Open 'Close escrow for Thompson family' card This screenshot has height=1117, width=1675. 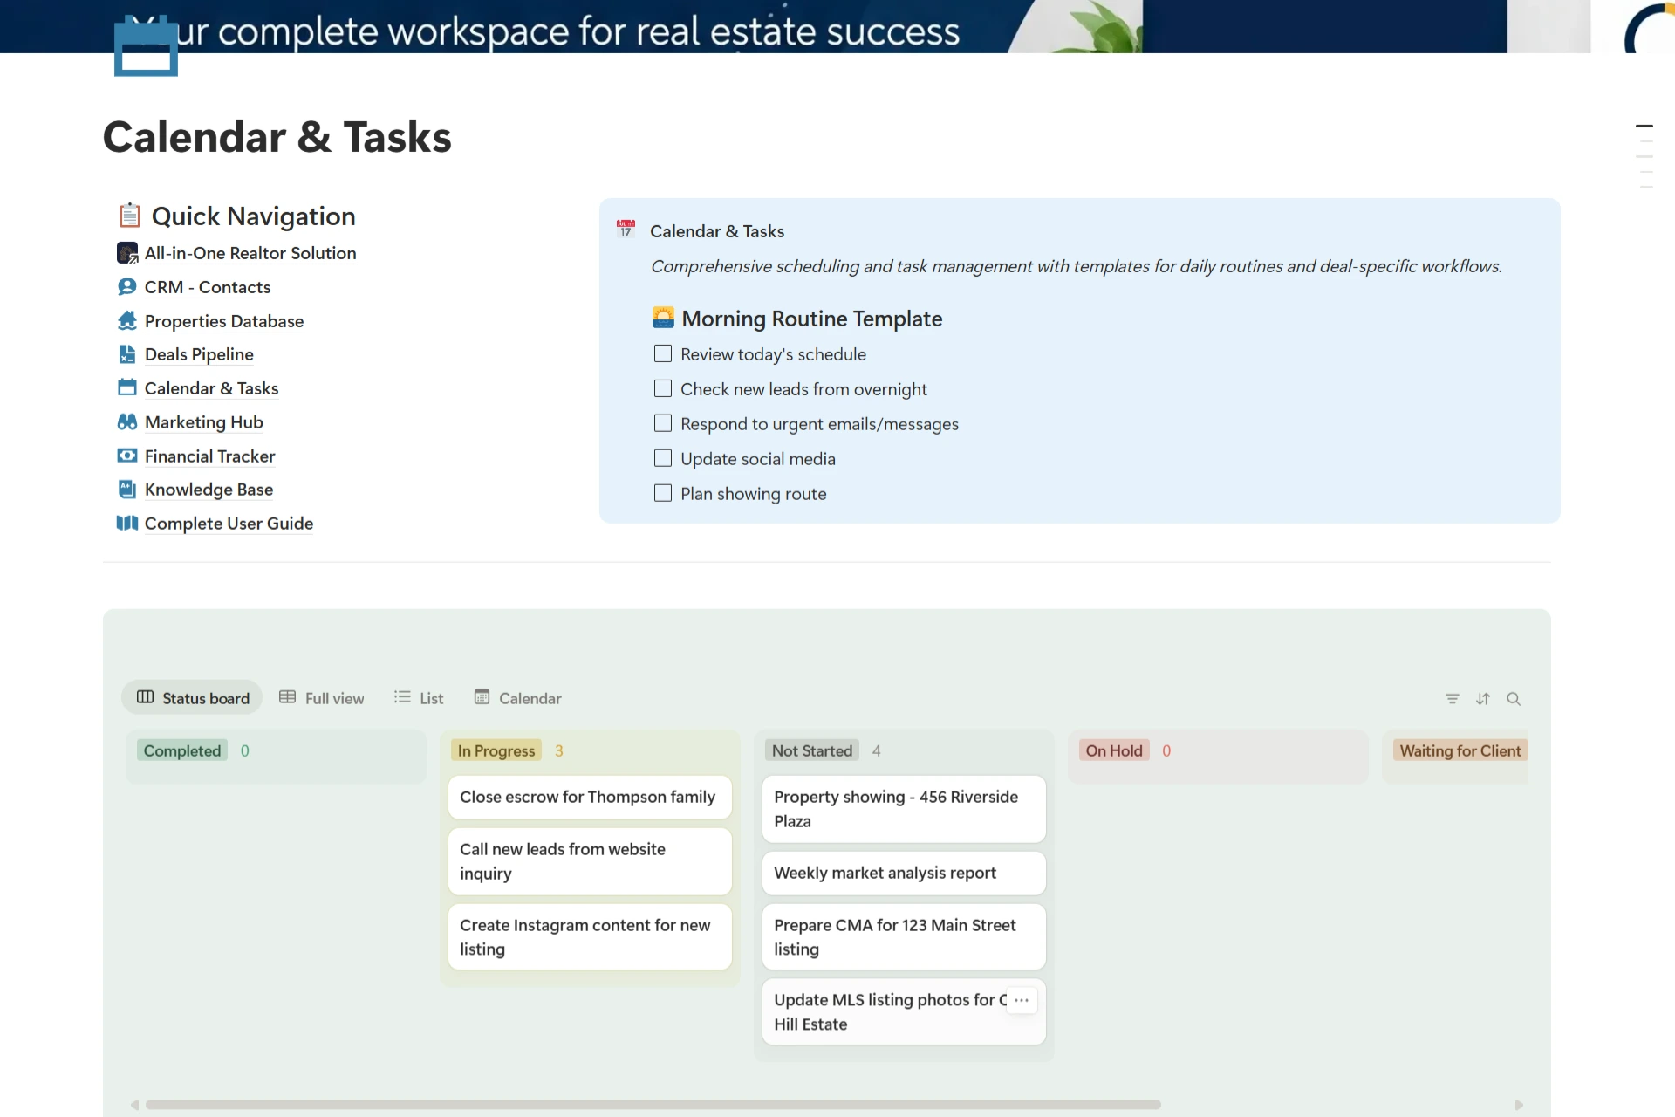coord(588,798)
